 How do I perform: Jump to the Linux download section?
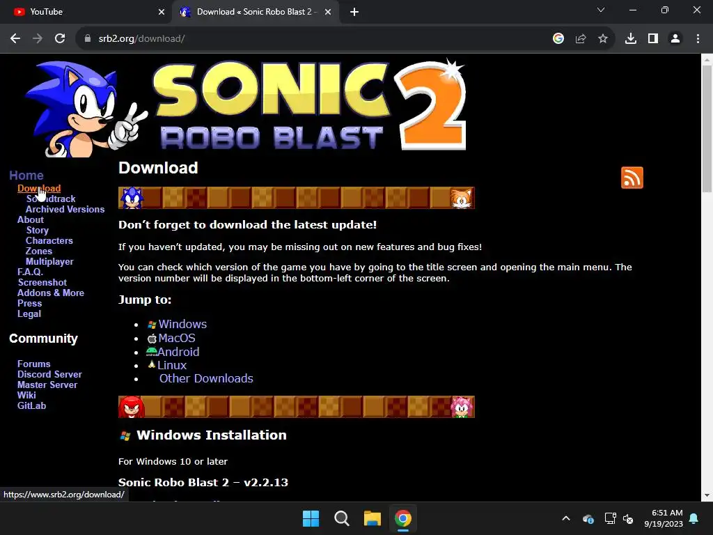coord(172,365)
